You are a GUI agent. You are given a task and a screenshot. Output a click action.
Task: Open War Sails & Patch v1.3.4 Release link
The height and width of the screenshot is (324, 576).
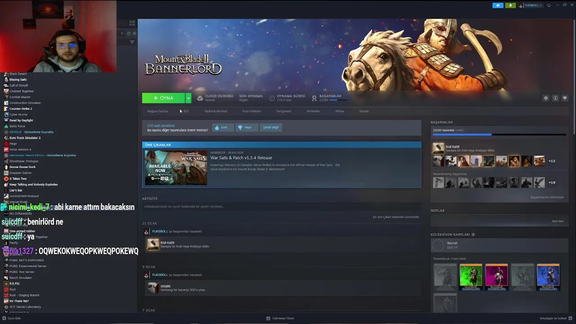241,158
